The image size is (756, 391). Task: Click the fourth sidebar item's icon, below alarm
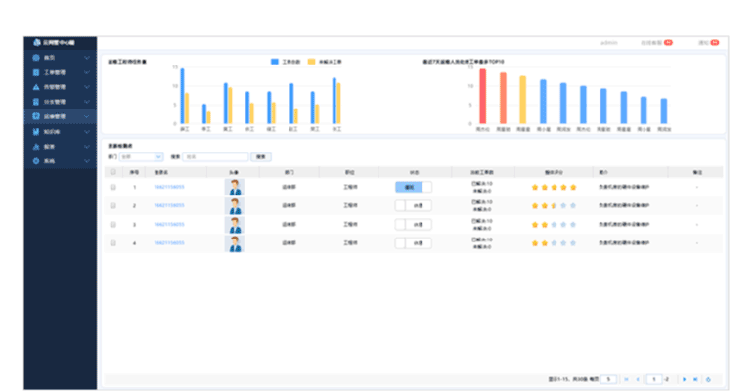coord(35,102)
